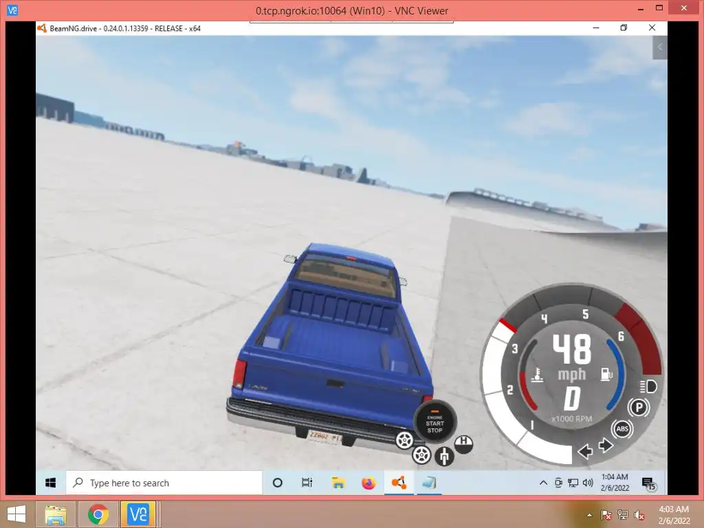The width and height of the screenshot is (704, 528).
Task: Maximize the VNC Viewer window
Action: pos(659,8)
